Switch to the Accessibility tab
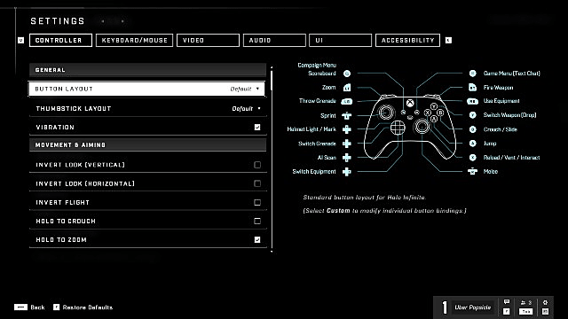568x319 pixels. point(408,40)
